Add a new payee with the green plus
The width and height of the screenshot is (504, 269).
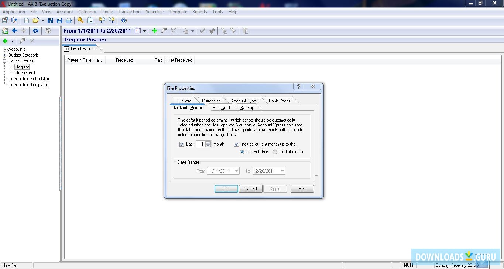[154, 31]
